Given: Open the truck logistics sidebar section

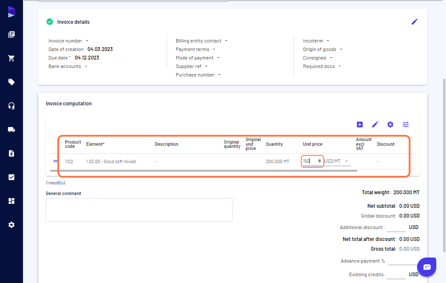Looking at the screenshot, I should (x=11, y=130).
